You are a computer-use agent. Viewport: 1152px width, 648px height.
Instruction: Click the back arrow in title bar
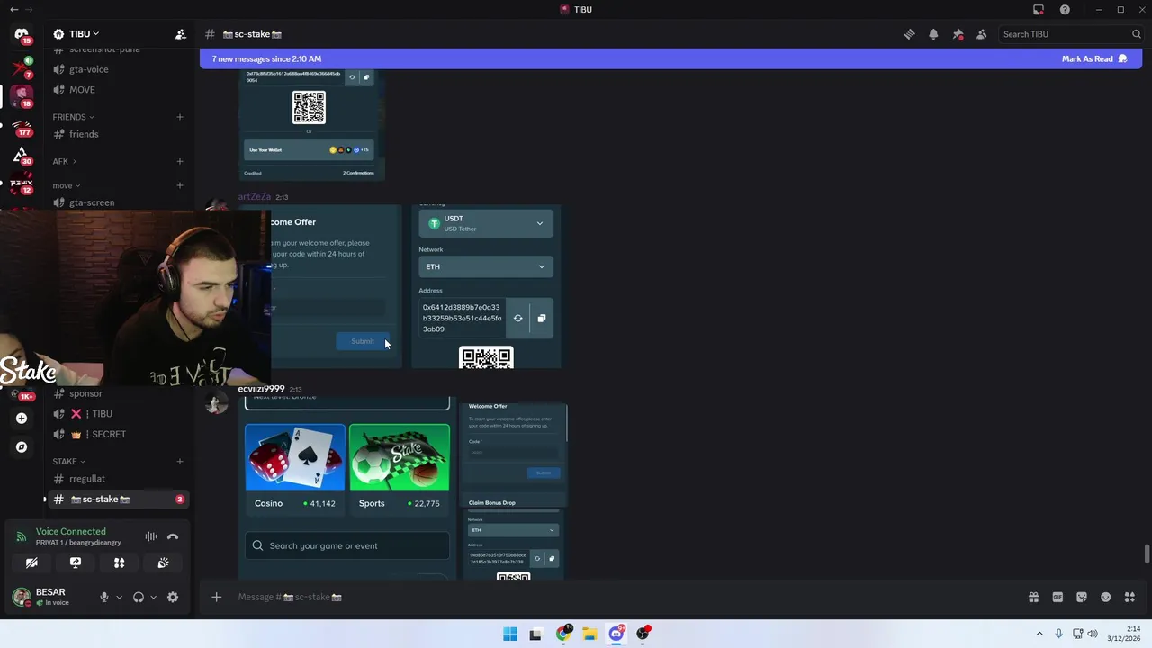pyautogui.click(x=13, y=9)
